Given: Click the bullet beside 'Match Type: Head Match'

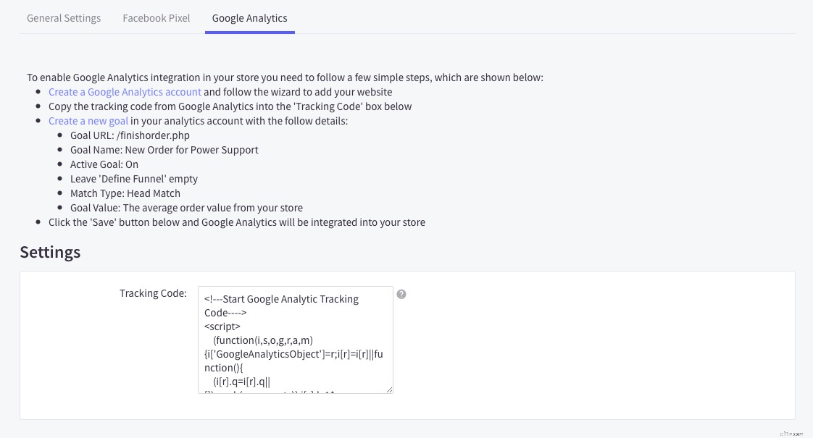Looking at the screenshot, I should point(62,193).
